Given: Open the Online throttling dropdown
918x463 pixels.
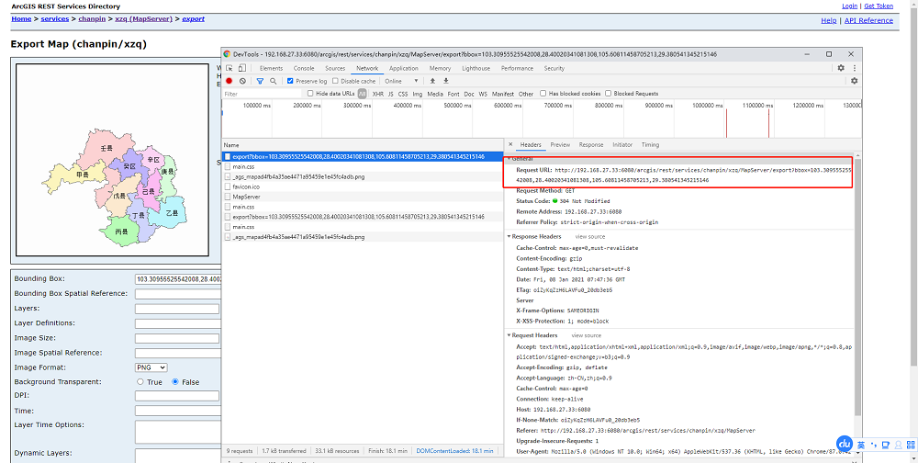Looking at the screenshot, I should point(402,81).
